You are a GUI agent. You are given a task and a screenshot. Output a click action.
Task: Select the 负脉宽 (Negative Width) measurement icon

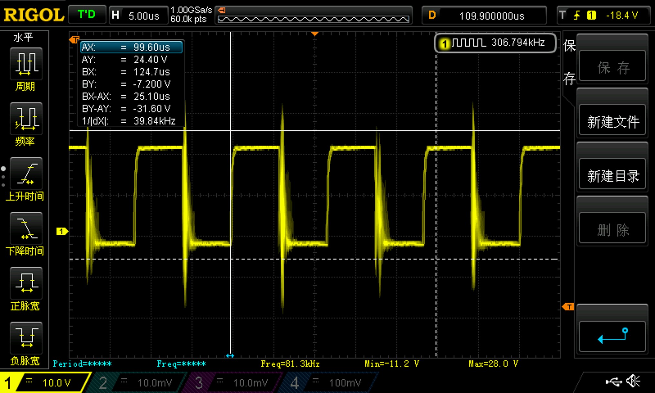tap(26, 338)
